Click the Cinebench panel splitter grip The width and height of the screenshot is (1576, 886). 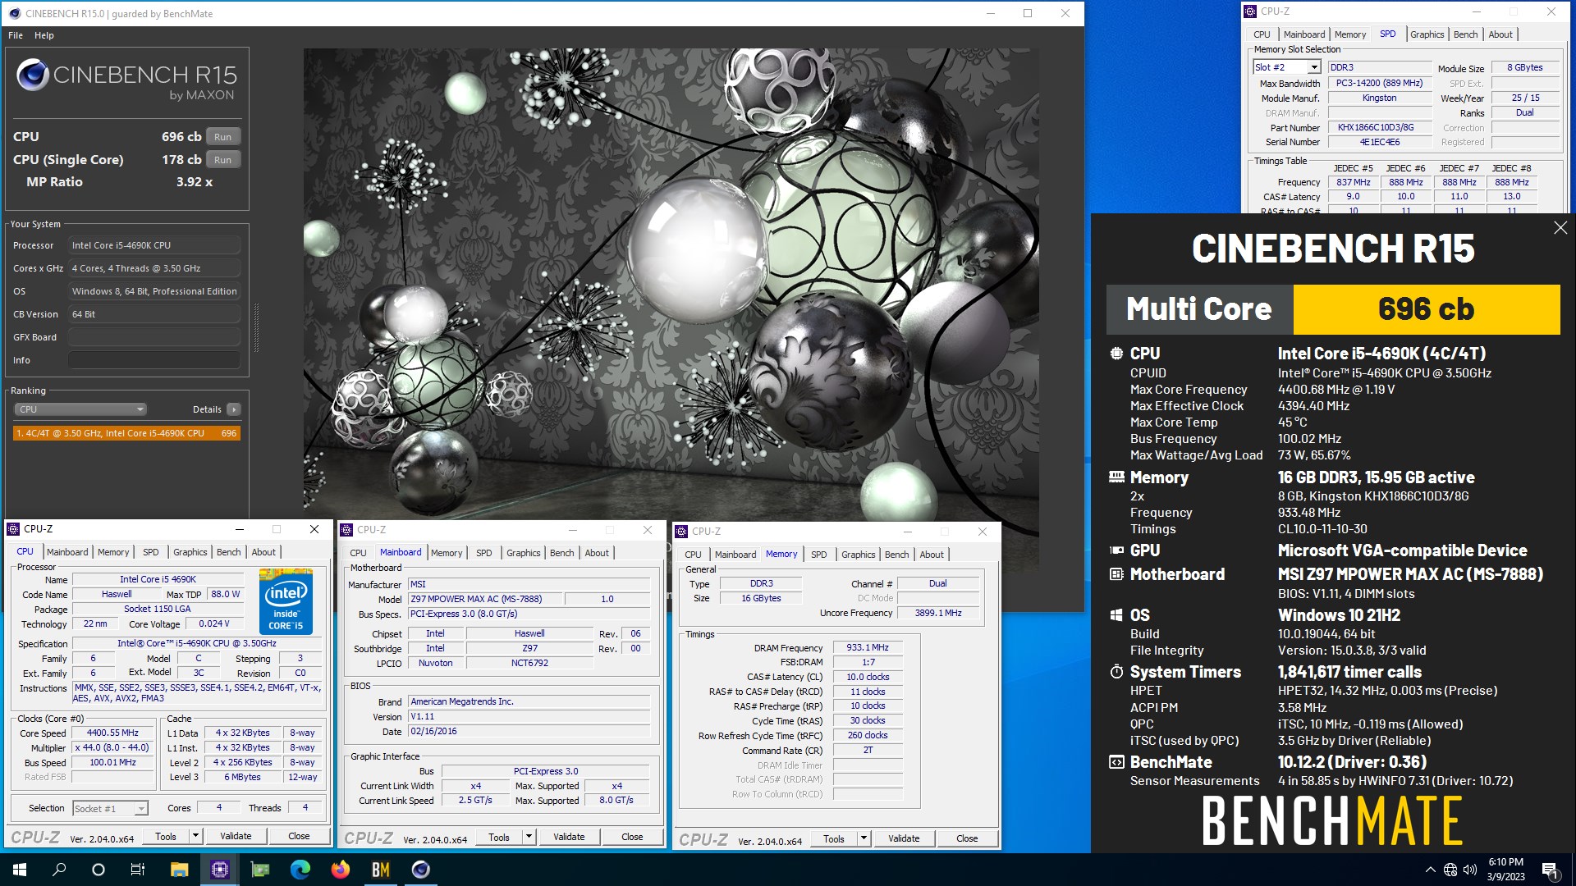256,328
